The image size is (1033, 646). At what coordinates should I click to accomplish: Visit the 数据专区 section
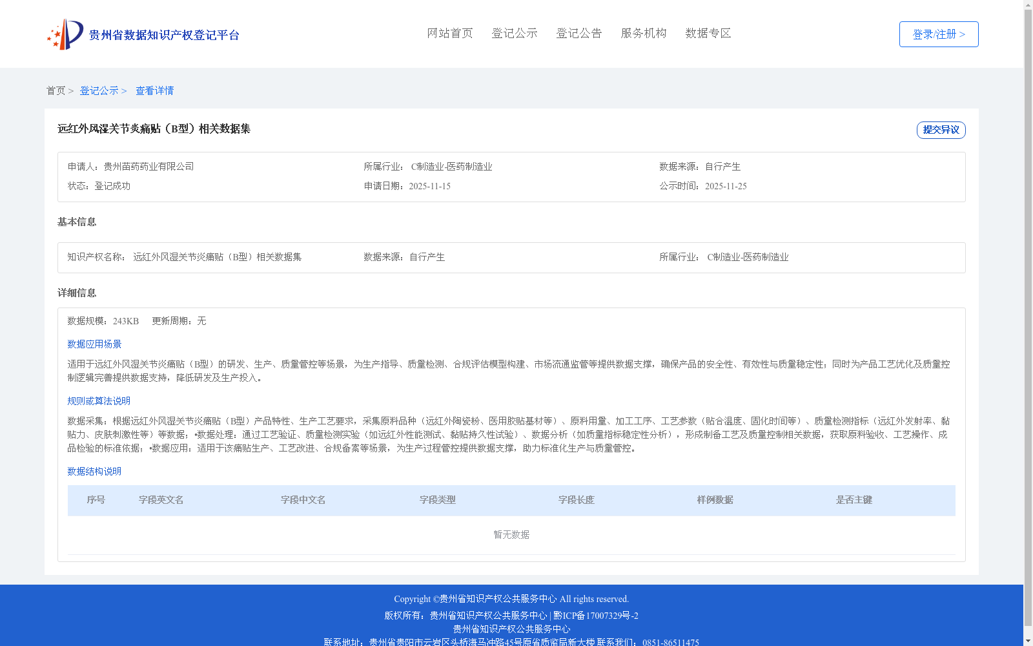[x=708, y=34]
